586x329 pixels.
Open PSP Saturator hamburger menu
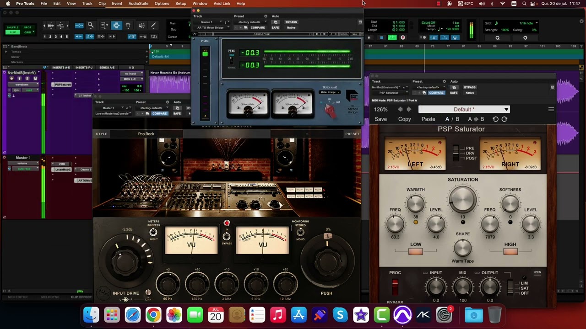551,109
